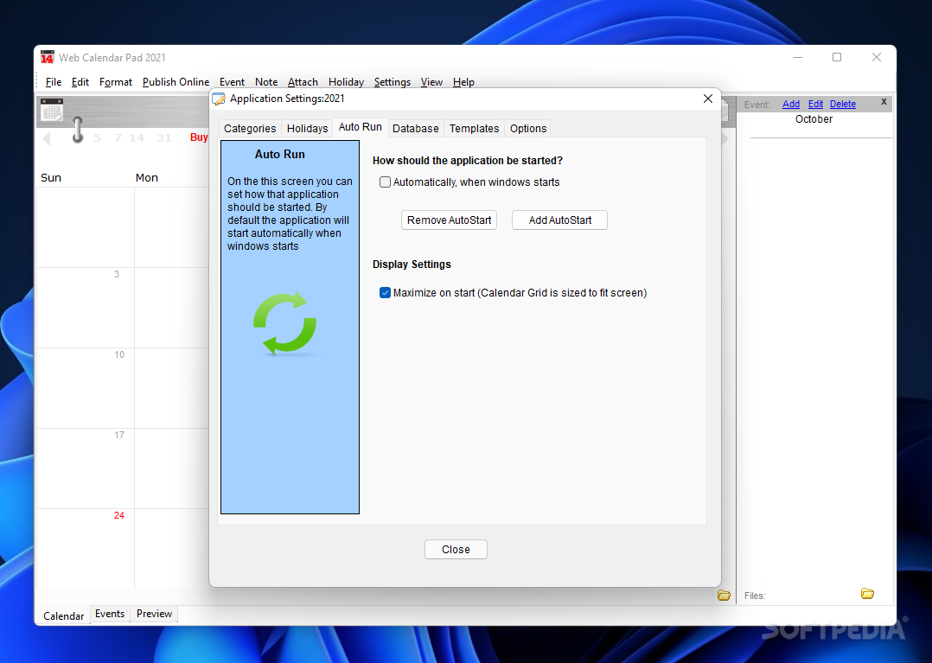
Task: Select the calendar cell dated 10
Action: pyautogui.click(x=86, y=388)
